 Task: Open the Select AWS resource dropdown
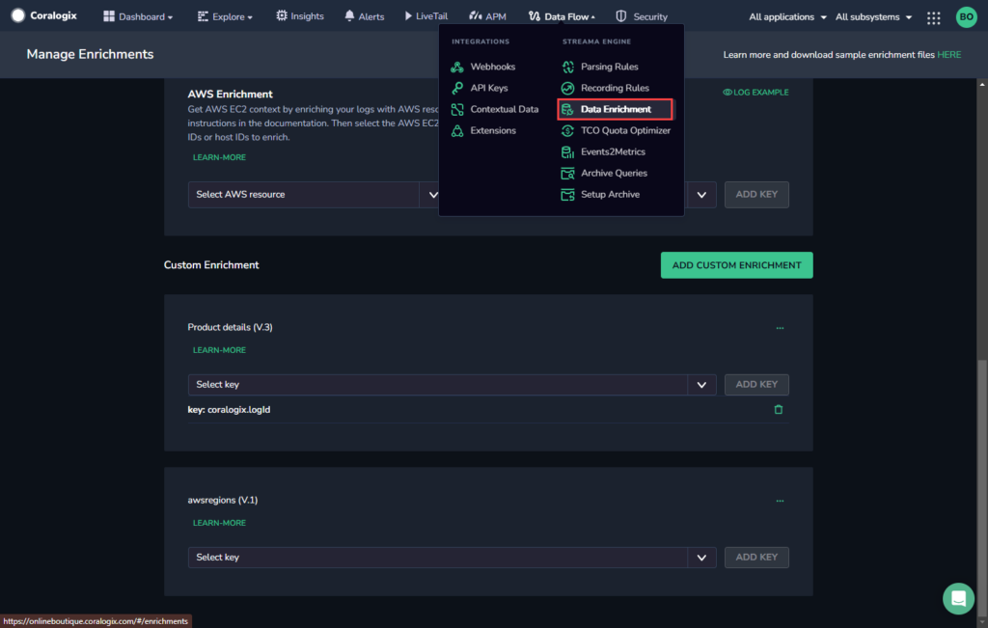click(314, 195)
